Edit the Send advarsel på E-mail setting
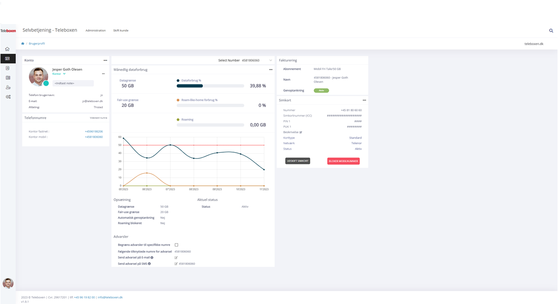Screen dimensions: 558x304 point(176,258)
